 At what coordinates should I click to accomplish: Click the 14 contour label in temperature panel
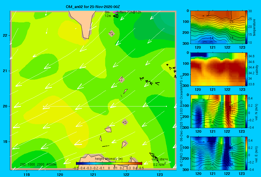point(212,38)
